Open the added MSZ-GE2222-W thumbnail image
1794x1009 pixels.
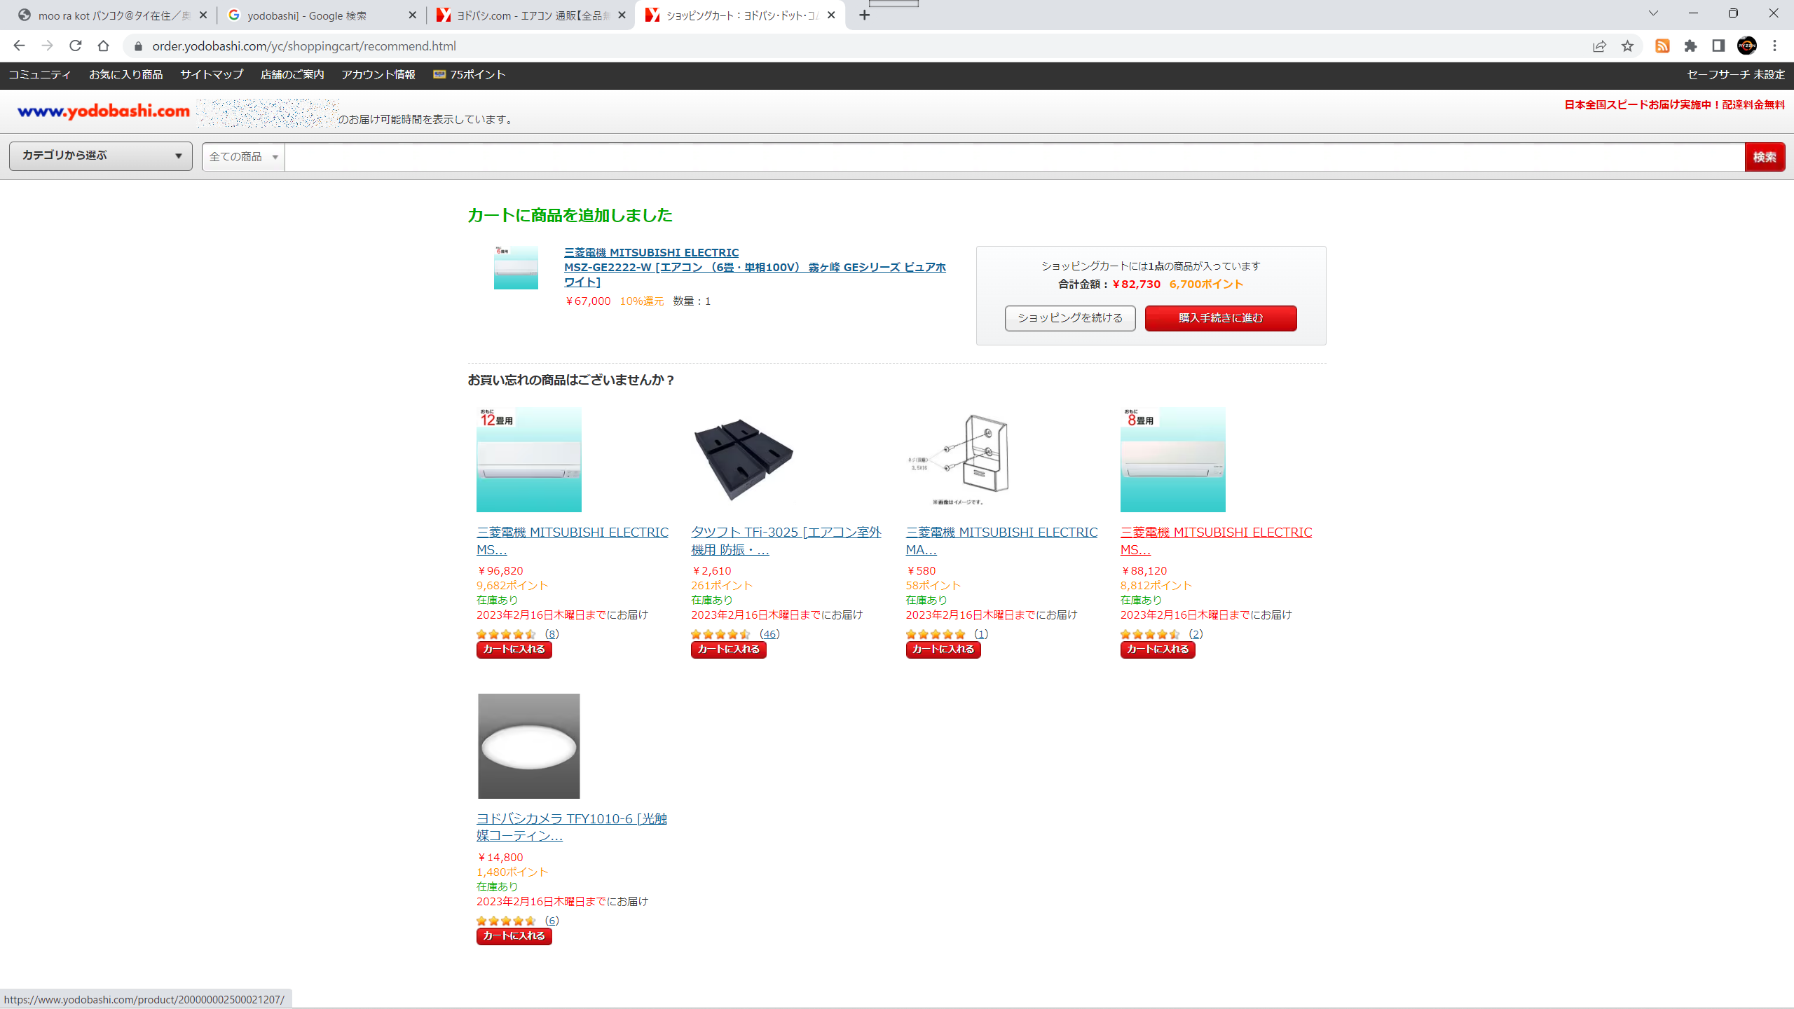pyautogui.click(x=516, y=267)
